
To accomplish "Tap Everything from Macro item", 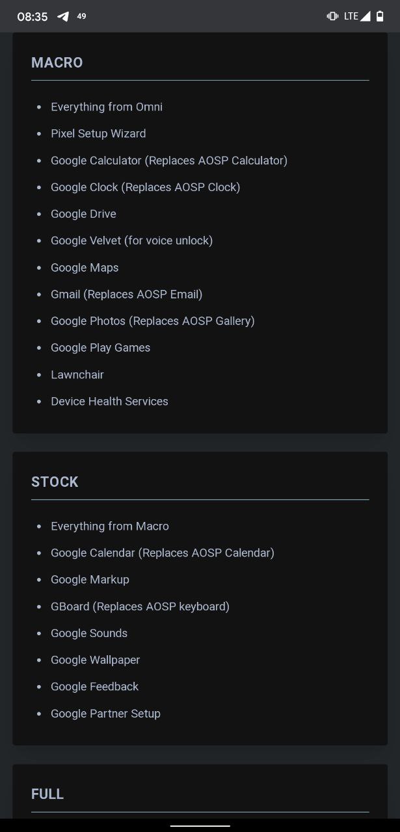I will point(110,526).
